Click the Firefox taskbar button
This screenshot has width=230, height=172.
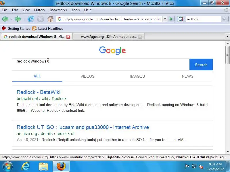click(61, 166)
